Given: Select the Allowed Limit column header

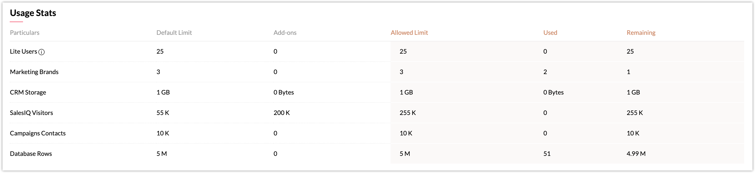Looking at the screenshot, I should pos(409,33).
